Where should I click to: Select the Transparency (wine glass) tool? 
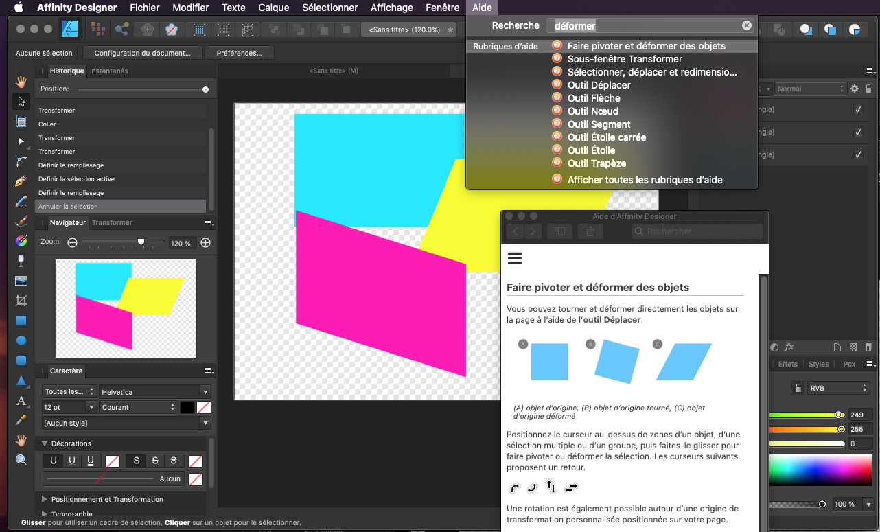click(x=21, y=261)
